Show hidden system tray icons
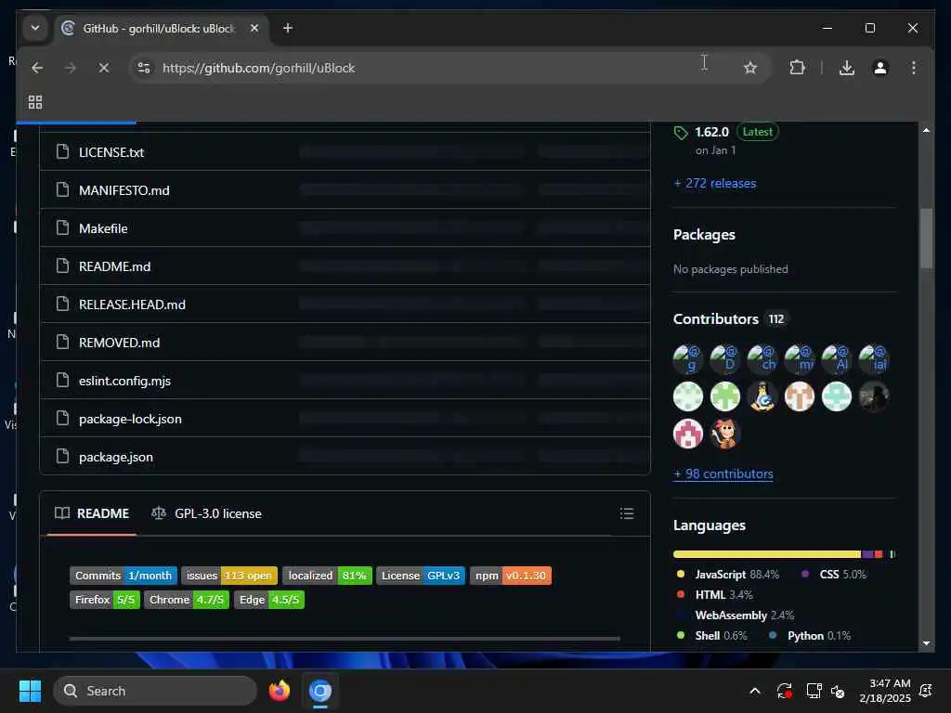This screenshot has height=713, width=951. (755, 691)
